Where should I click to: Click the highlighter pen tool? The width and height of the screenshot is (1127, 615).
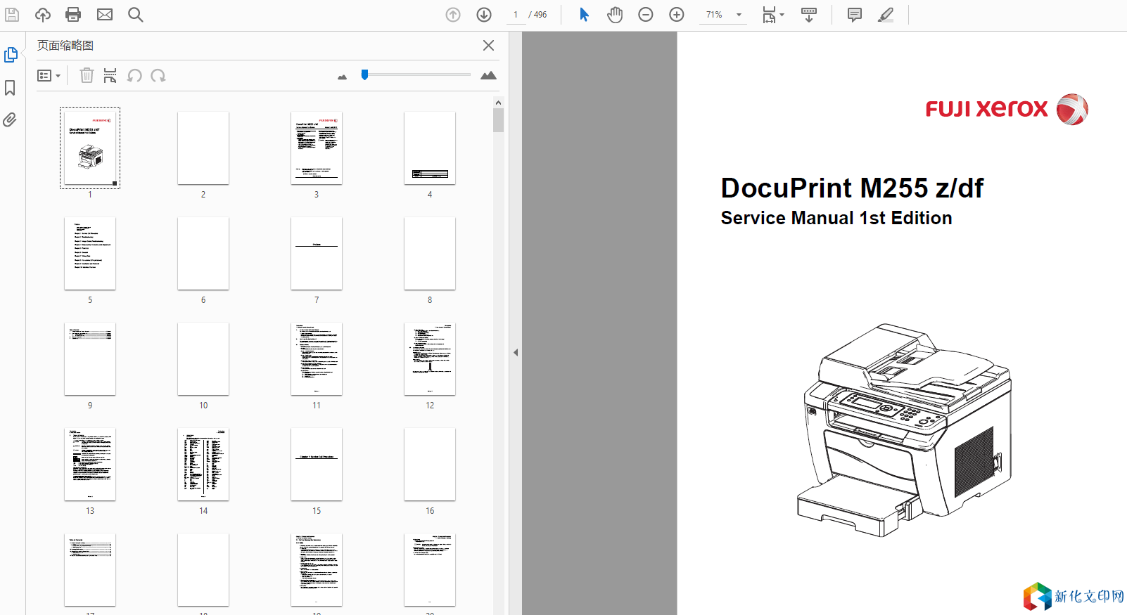click(x=886, y=15)
